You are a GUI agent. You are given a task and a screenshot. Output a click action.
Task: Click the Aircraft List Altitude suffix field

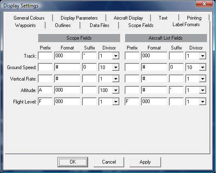click(x=176, y=90)
